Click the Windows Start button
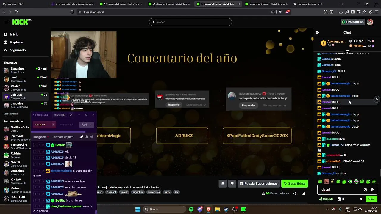The width and height of the screenshot is (381, 214). (138, 209)
